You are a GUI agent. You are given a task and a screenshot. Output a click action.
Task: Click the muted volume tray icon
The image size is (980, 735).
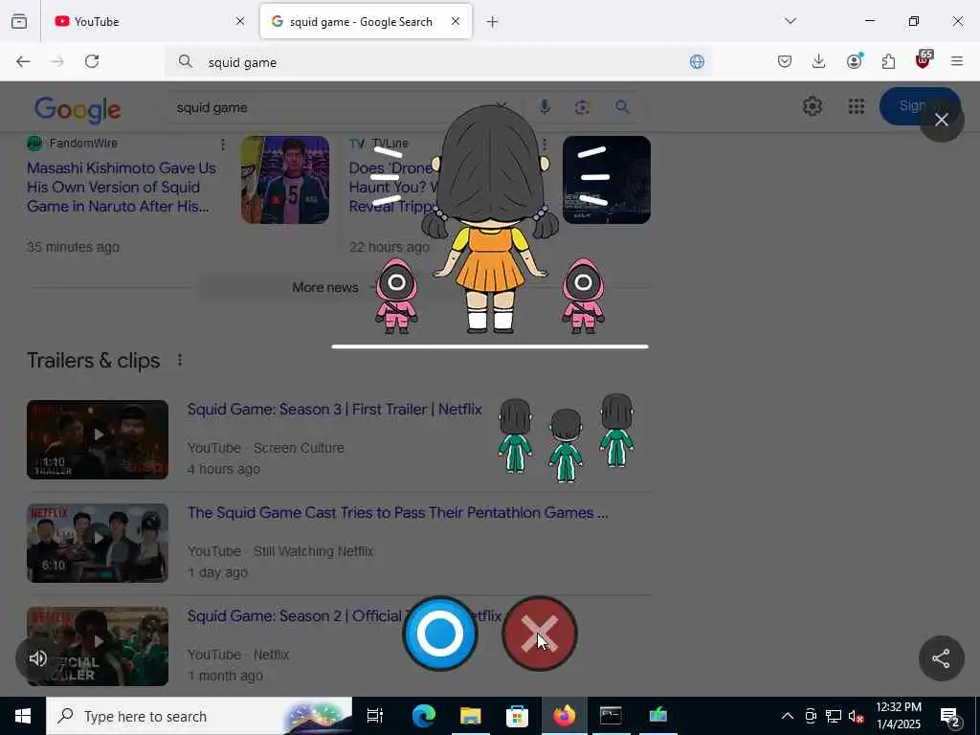click(857, 716)
